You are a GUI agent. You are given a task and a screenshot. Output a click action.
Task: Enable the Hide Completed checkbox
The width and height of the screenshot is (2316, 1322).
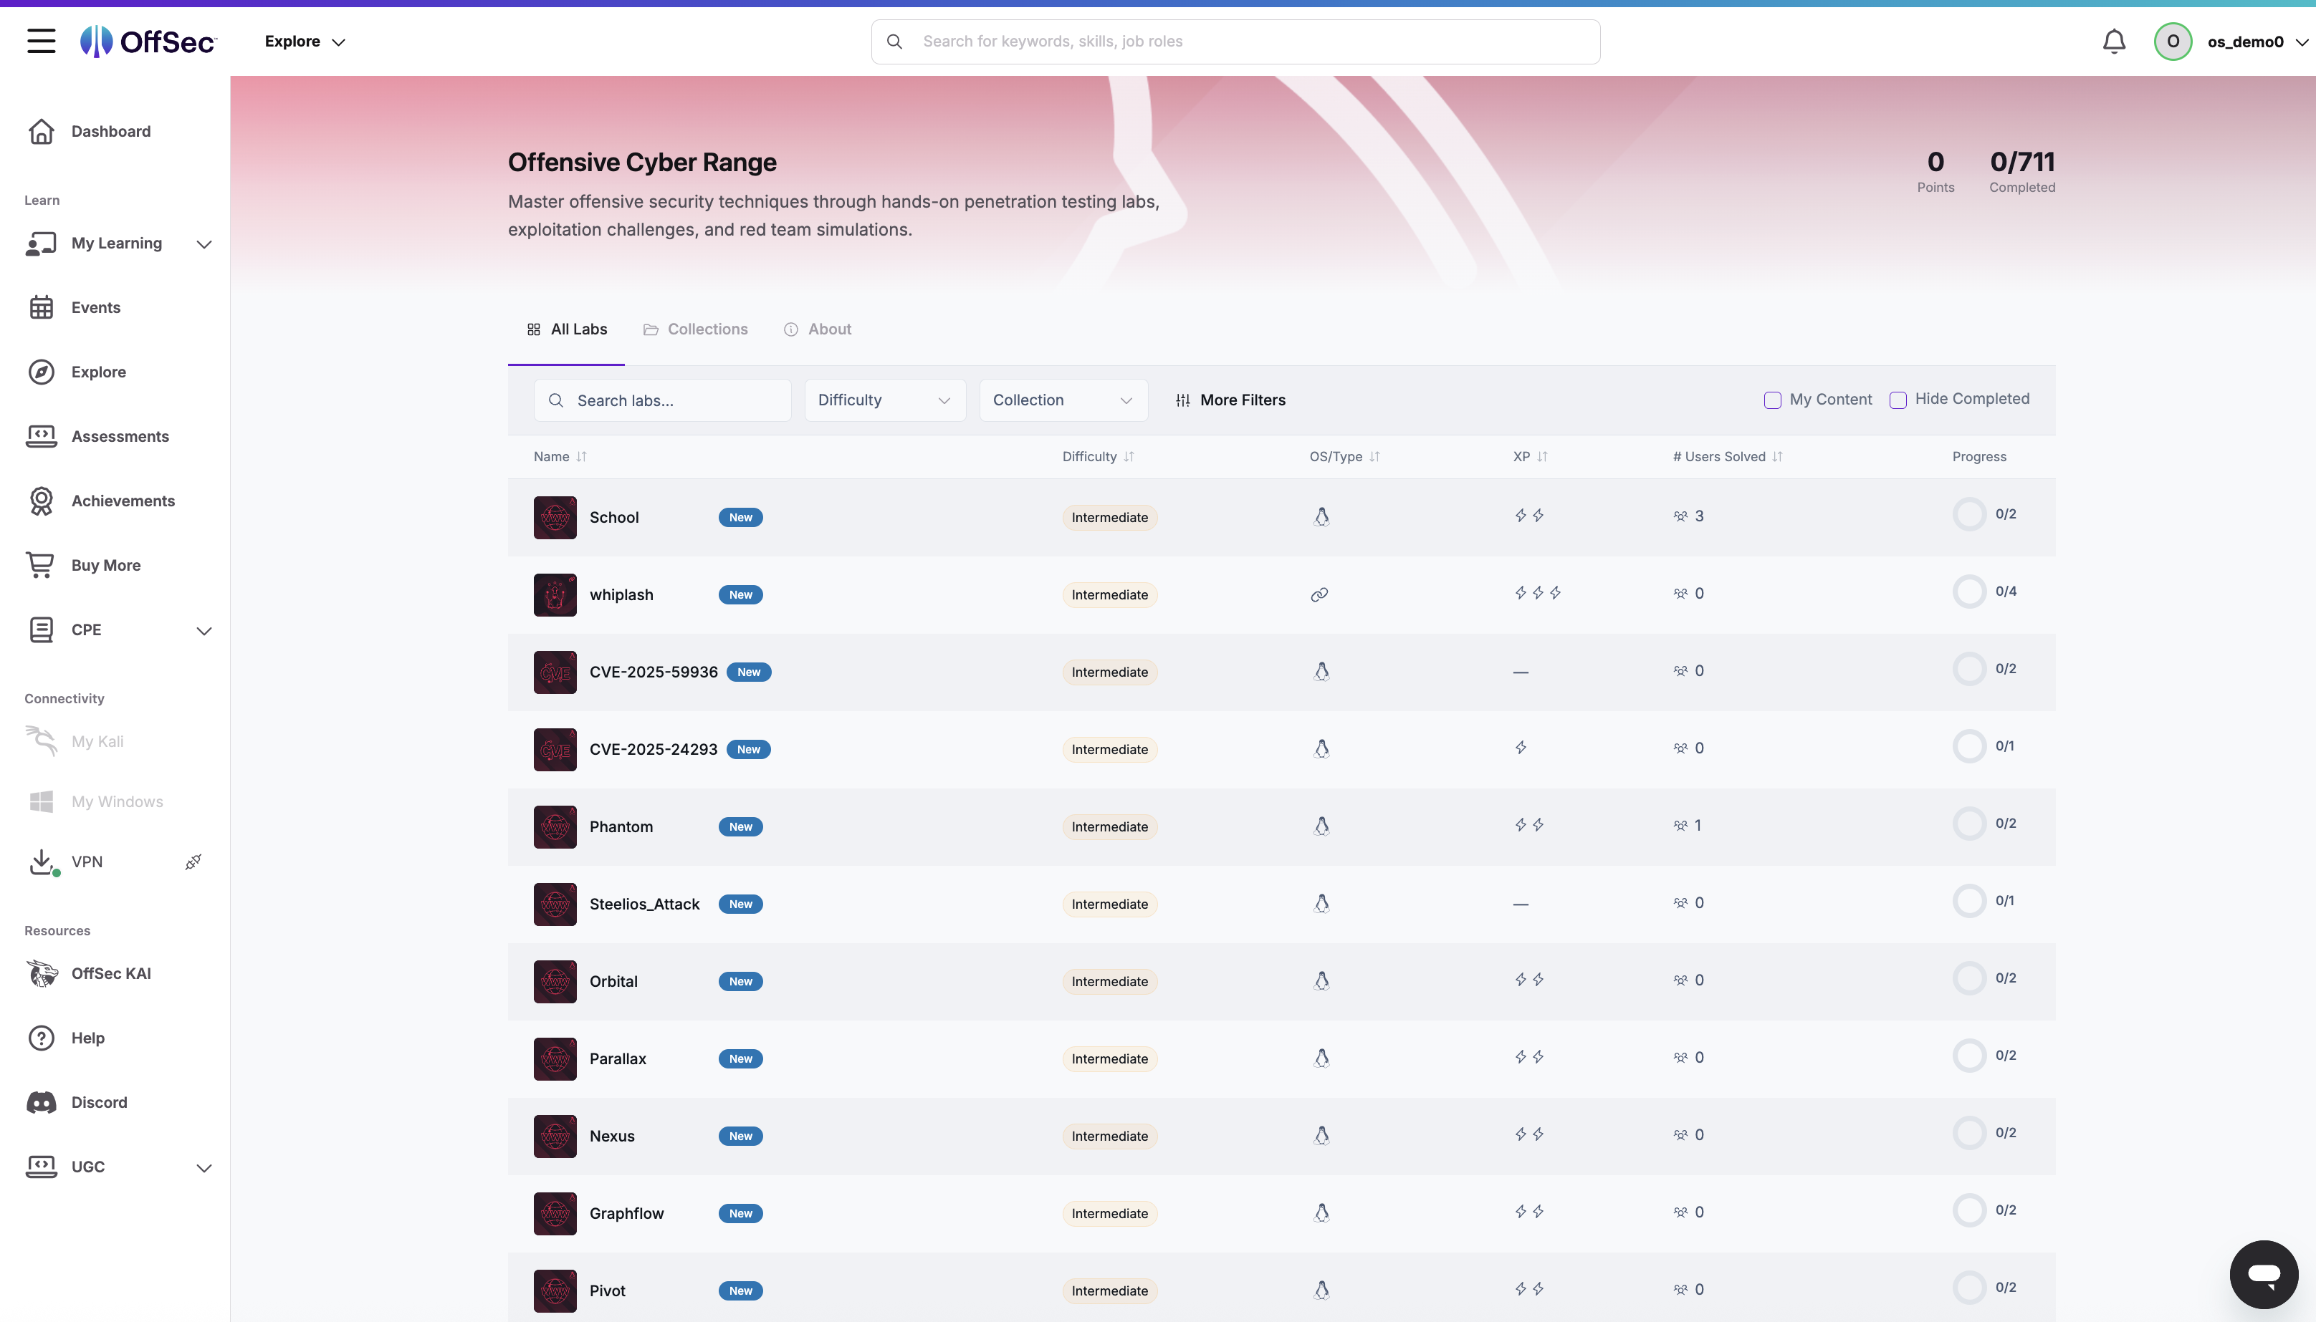click(x=1898, y=400)
